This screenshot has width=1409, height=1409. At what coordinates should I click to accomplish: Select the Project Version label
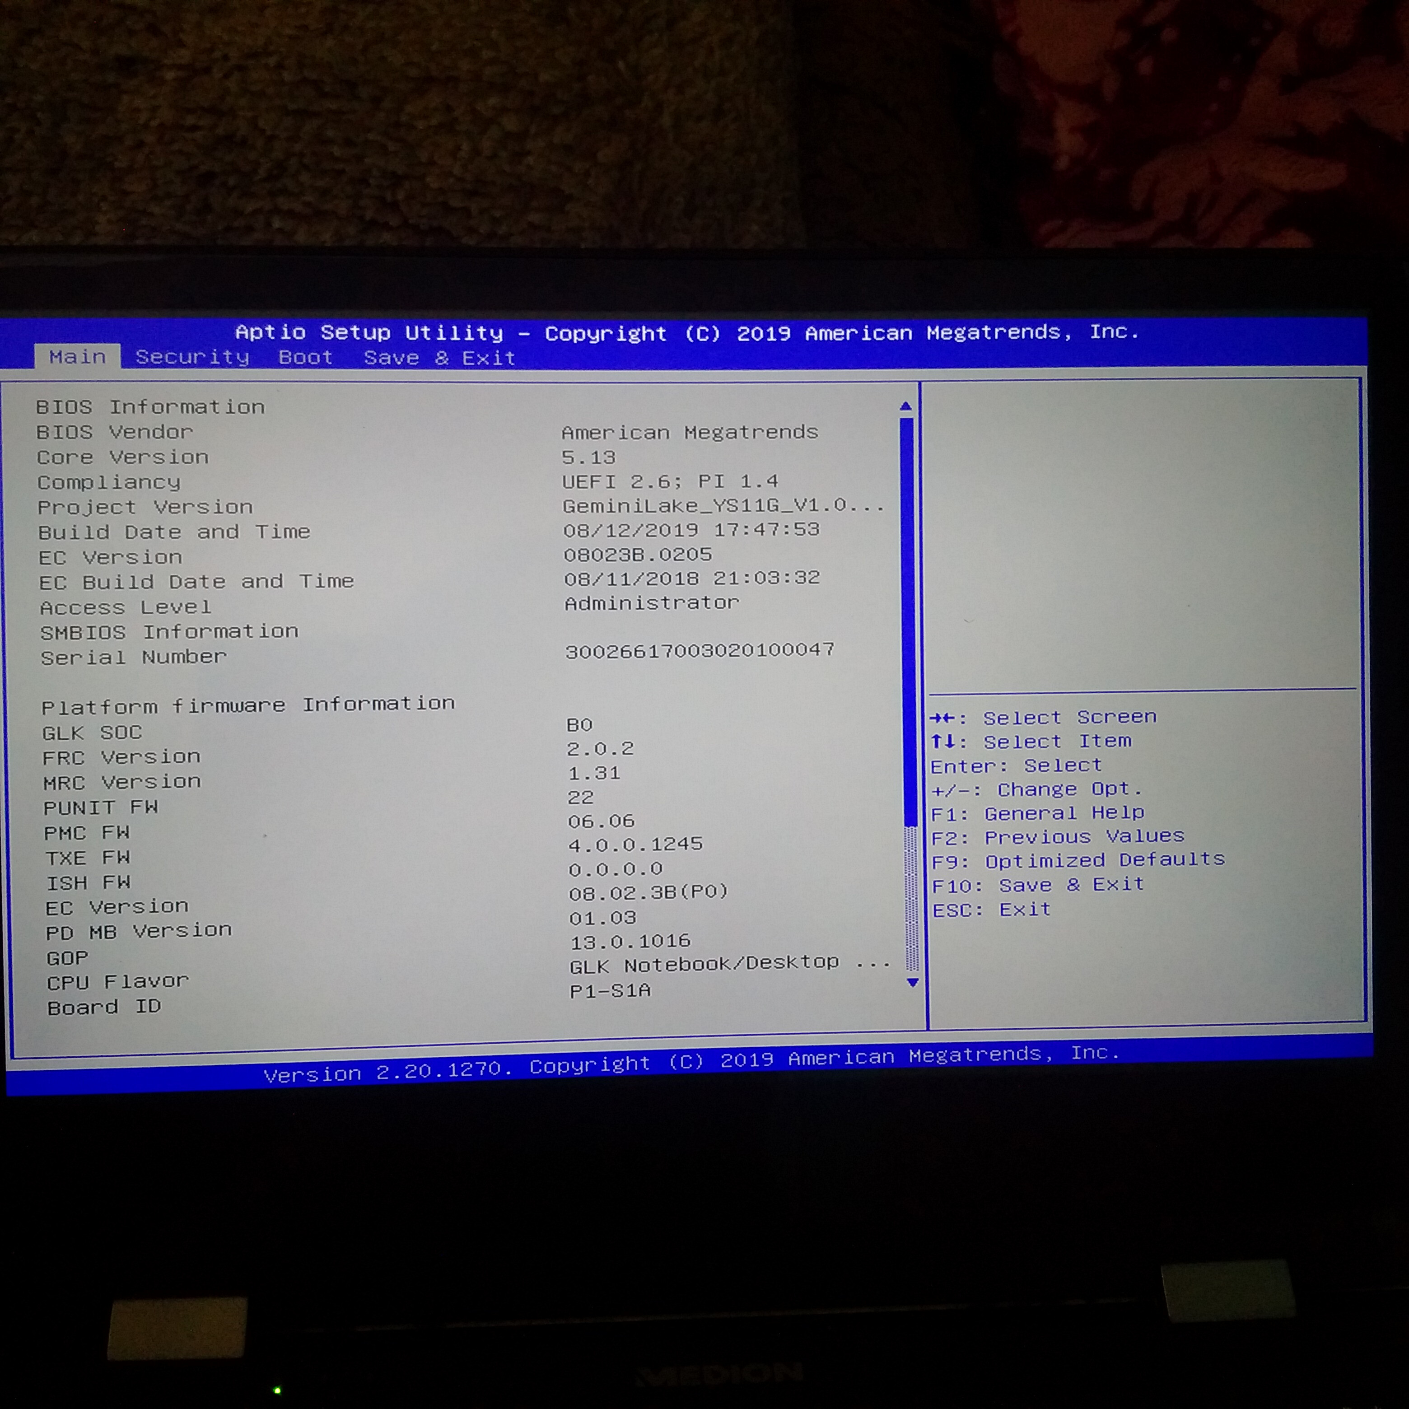pyautogui.click(x=145, y=507)
